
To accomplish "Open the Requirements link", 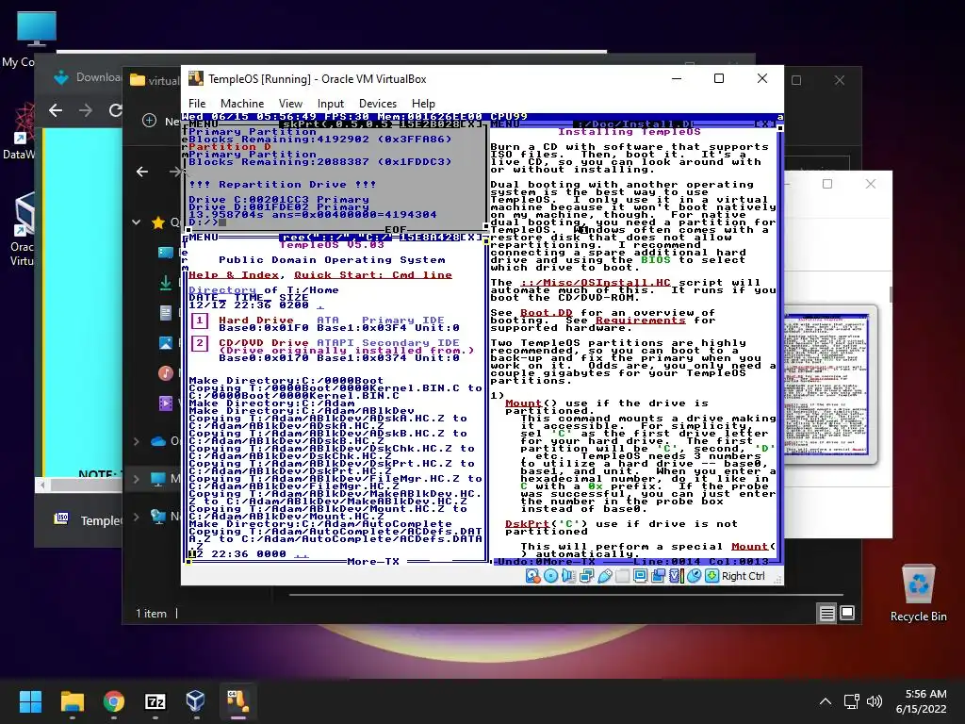I will pyautogui.click(x=640, y=321).
